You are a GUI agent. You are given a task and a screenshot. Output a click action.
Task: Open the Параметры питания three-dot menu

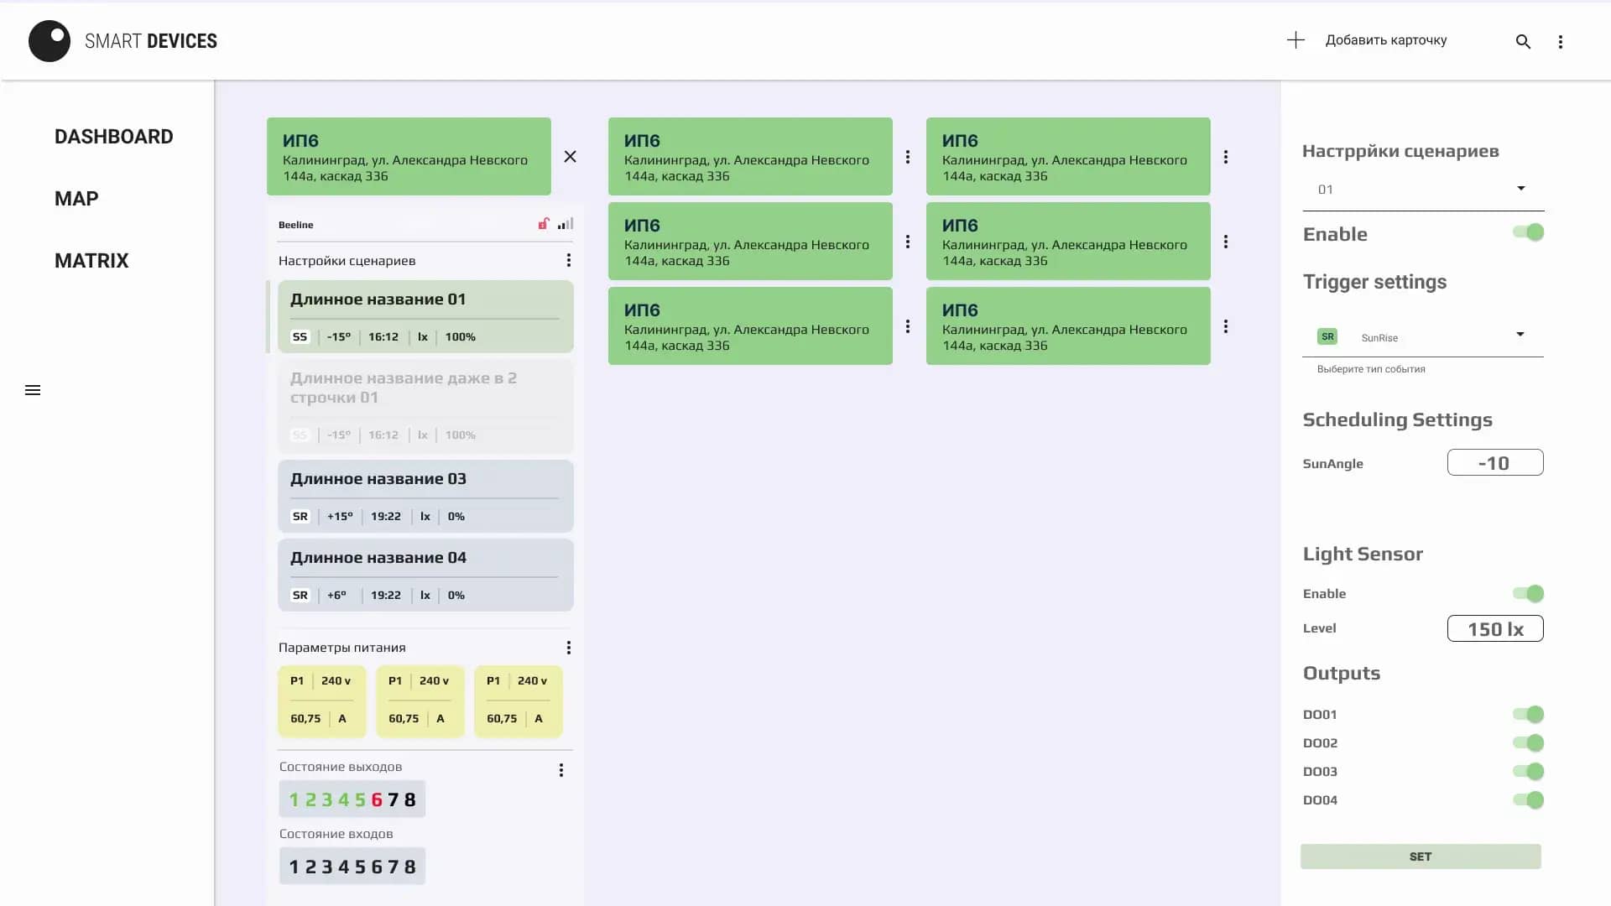point(569,648)
